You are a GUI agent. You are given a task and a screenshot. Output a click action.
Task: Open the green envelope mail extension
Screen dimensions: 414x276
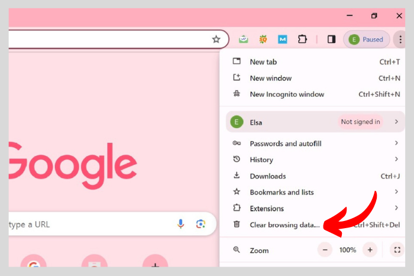(244, 40)
